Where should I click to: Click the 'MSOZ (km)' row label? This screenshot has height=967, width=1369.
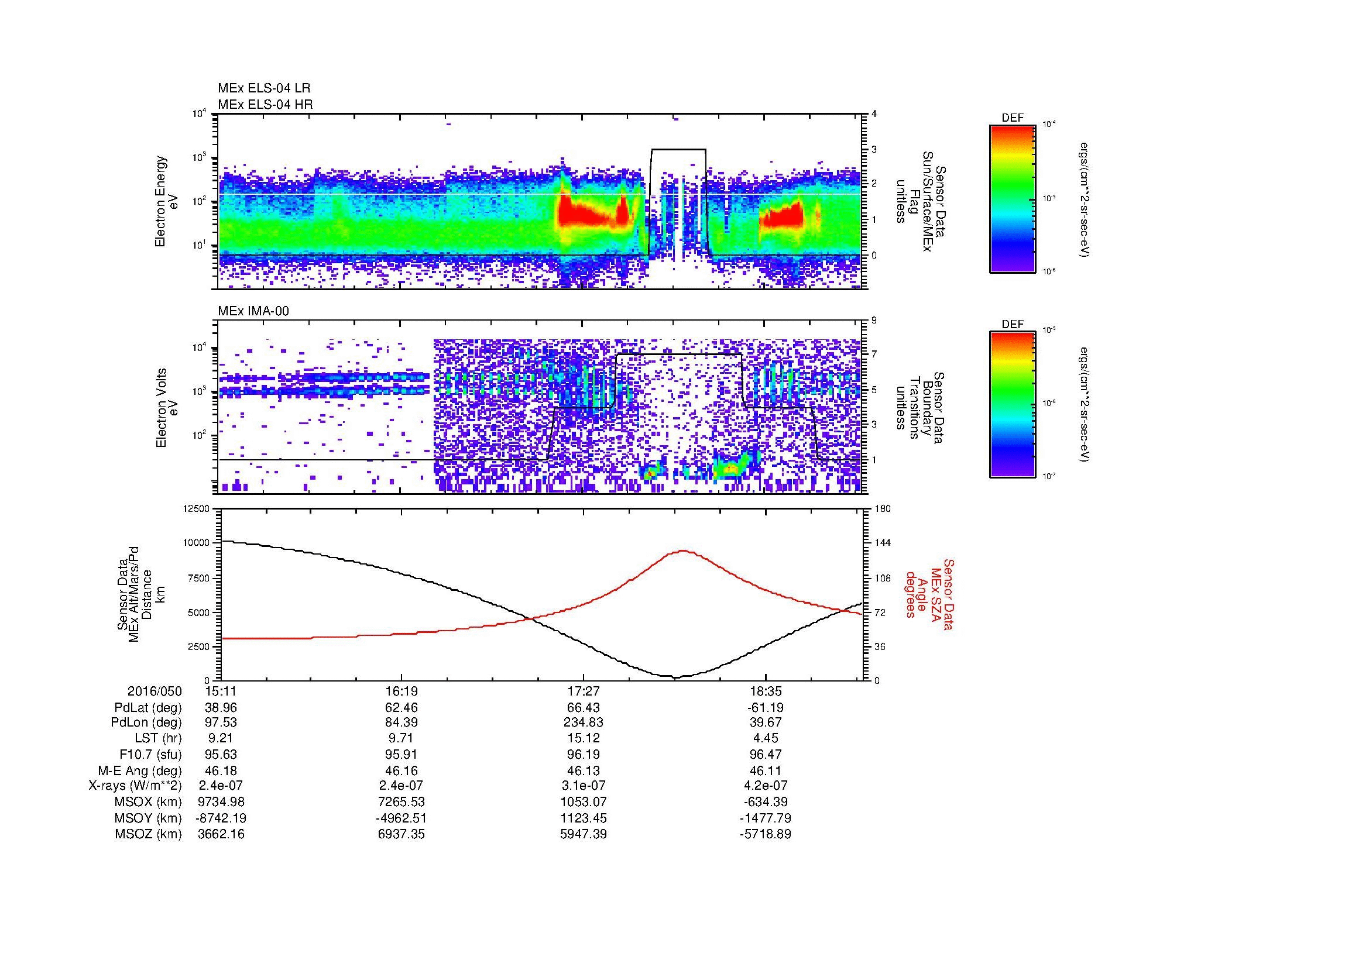pyautogui.click(x=149, y=834)
